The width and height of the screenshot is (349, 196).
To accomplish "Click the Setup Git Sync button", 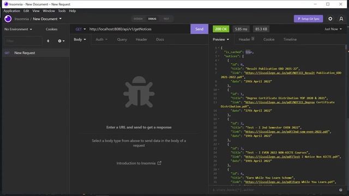I will click(308, 19).
